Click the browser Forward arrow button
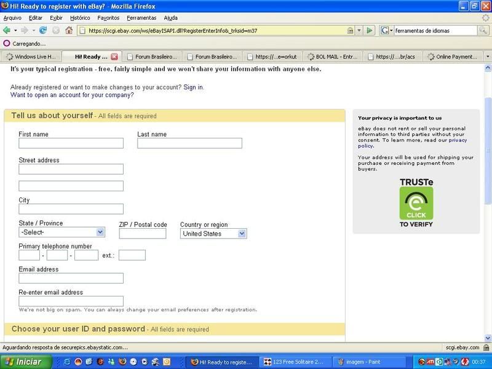Viewport: 492px width, 369px height. point(25,30)
